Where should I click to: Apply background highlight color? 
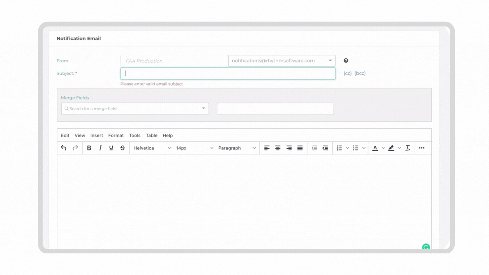pyautogui.click(x=391, y=148)
